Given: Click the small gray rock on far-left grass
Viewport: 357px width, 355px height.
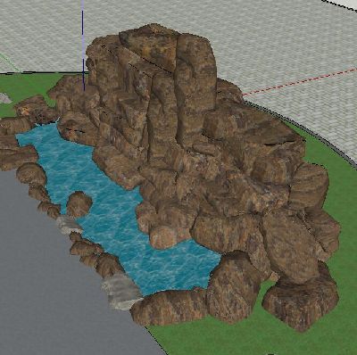Looking at the screenshot, I should pyautogui.click(x=4, y=98).
